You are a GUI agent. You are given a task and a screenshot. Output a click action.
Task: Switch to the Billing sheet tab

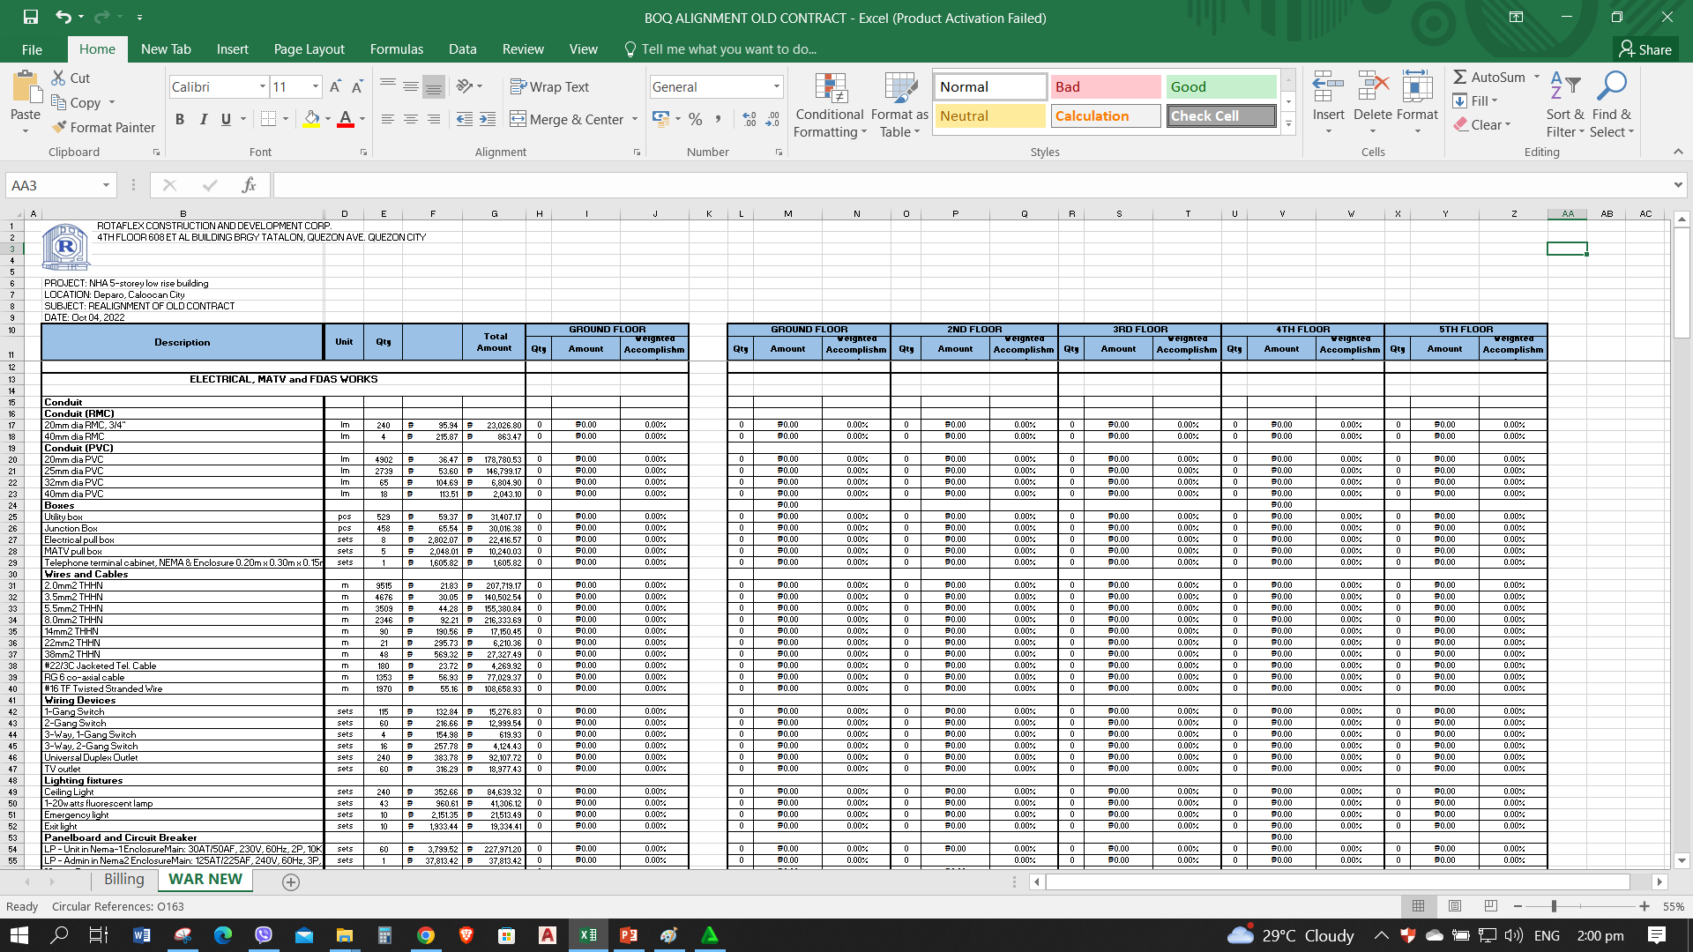click(123, 879)
